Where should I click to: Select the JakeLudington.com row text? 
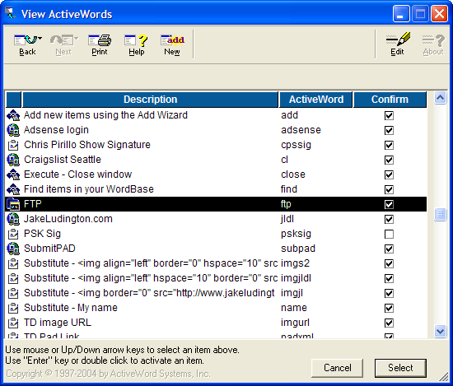tap(68, 219)
